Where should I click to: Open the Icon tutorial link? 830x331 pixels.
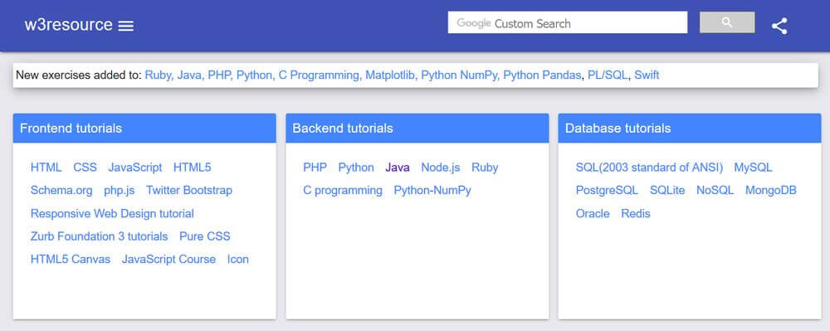(237, 259)
